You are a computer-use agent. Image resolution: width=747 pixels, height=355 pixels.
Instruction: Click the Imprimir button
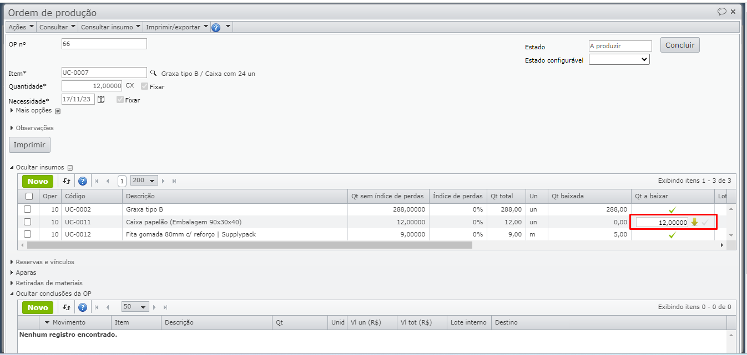30,145
